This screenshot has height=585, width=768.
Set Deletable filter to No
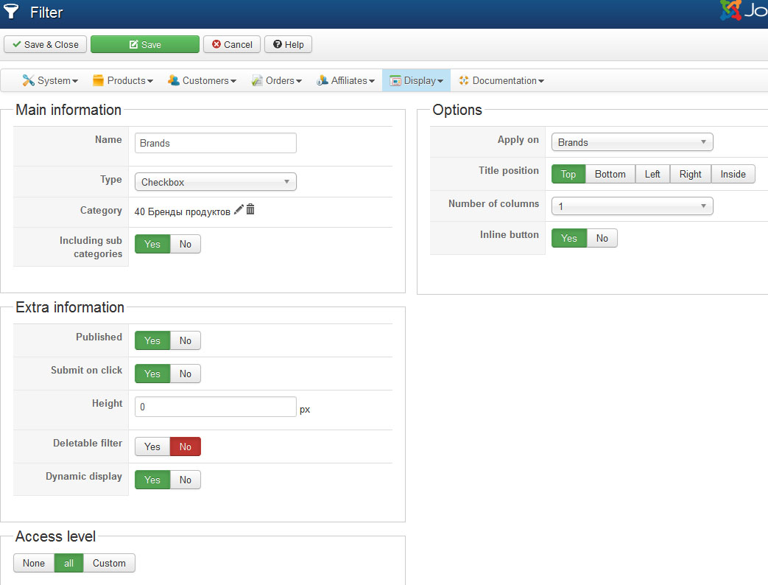[185, 446]
